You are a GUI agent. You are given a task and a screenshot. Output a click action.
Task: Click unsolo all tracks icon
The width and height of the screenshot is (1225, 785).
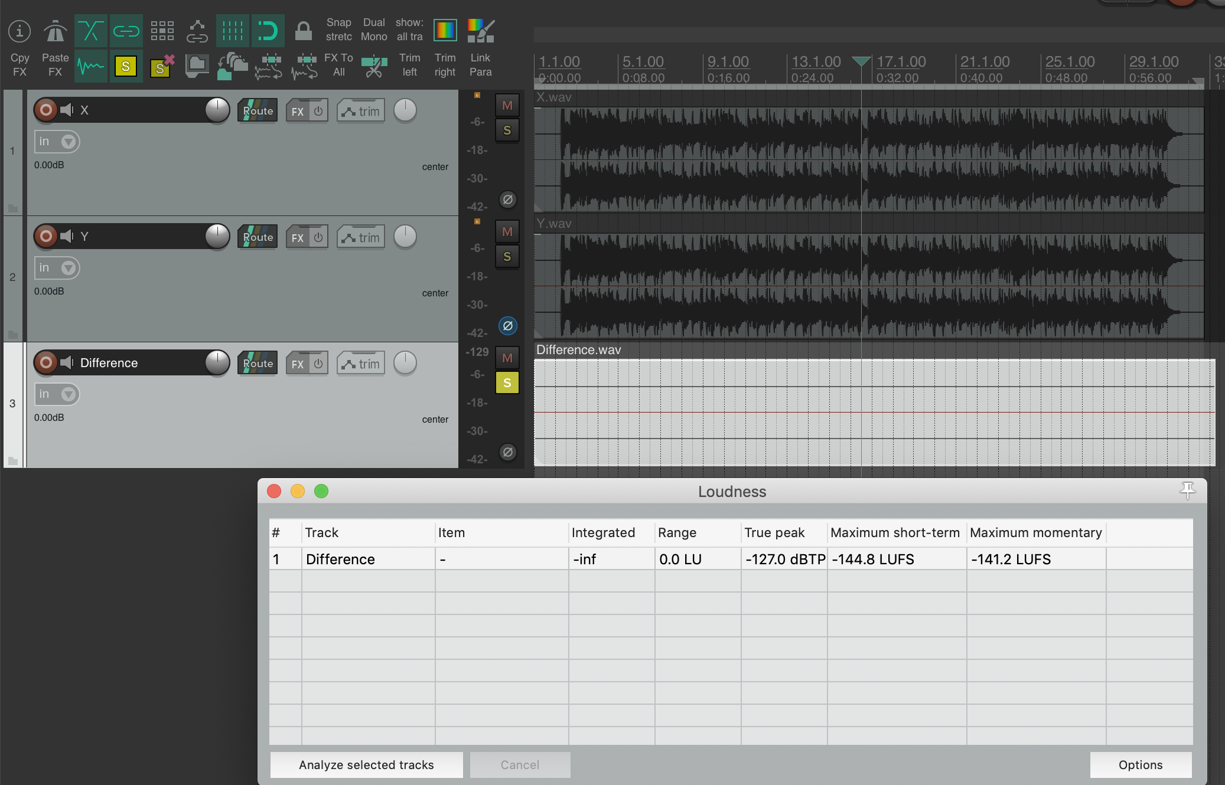[161, 66]
